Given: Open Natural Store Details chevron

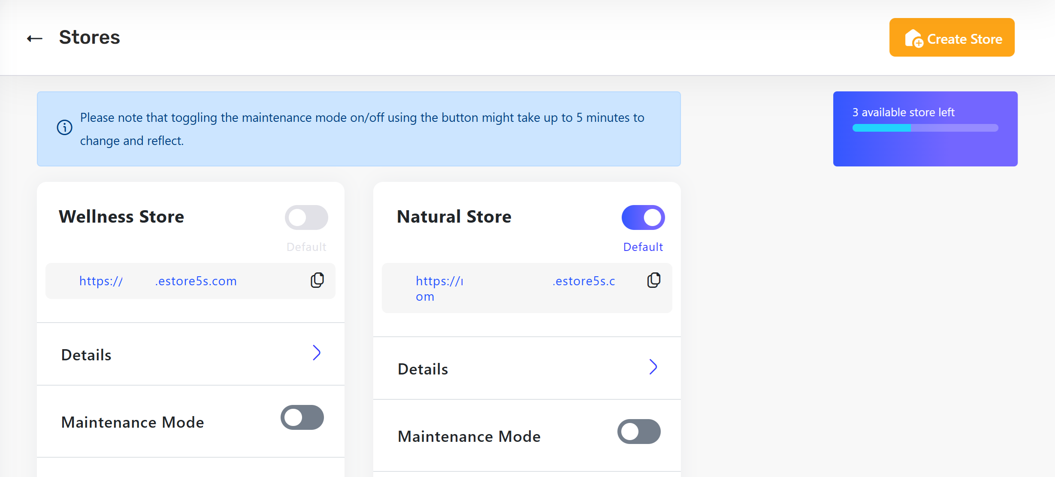Looking at the screenshot, I should 653,367.
